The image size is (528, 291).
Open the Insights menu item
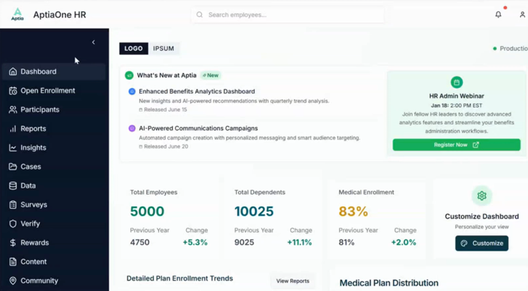[x=33, y=148]
